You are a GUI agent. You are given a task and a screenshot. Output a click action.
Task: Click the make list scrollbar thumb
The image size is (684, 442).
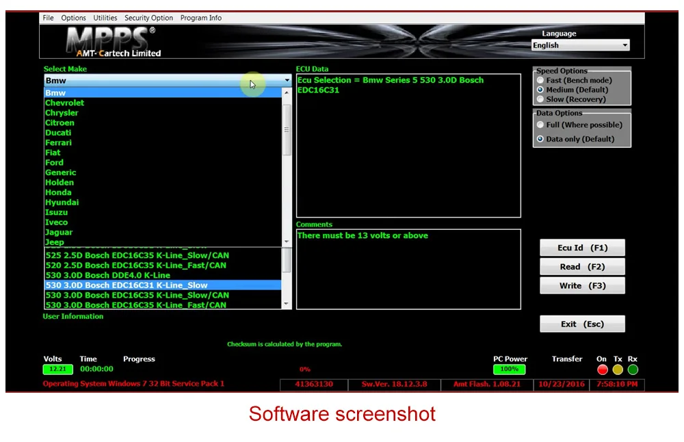(287, 130)
